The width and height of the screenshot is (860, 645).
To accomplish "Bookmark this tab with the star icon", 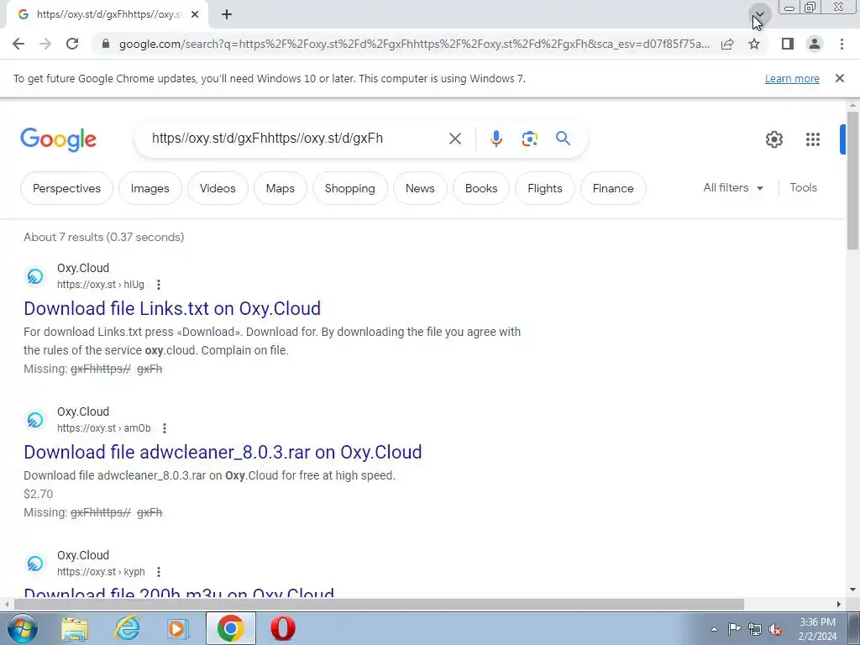I will point(754,44).
